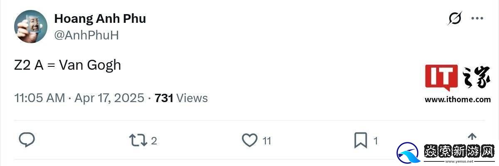Click the share upload arrow icon

point(472,137)
